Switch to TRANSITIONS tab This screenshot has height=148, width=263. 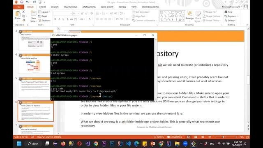pos(70,7)
